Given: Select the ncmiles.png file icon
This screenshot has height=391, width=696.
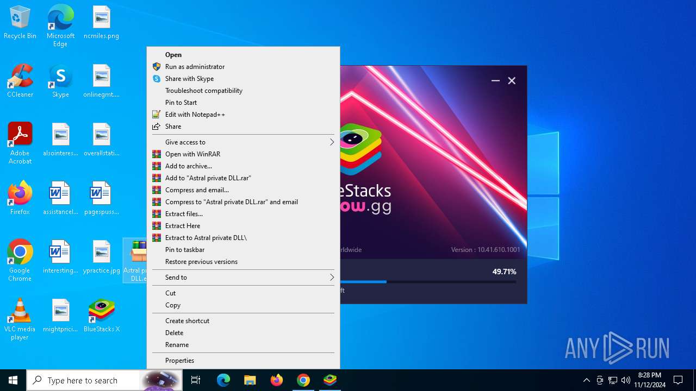Looking at the screenshot, I should (102, 23).
